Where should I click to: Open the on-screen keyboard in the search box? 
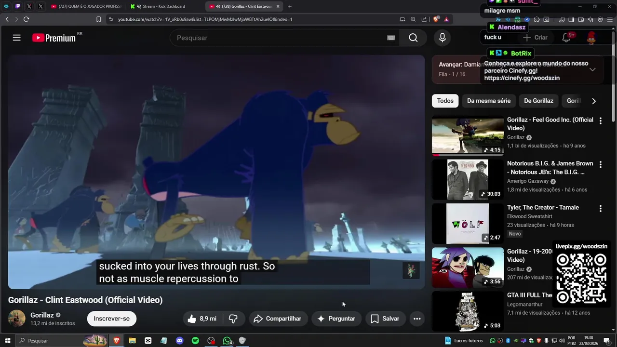(391, 38)
